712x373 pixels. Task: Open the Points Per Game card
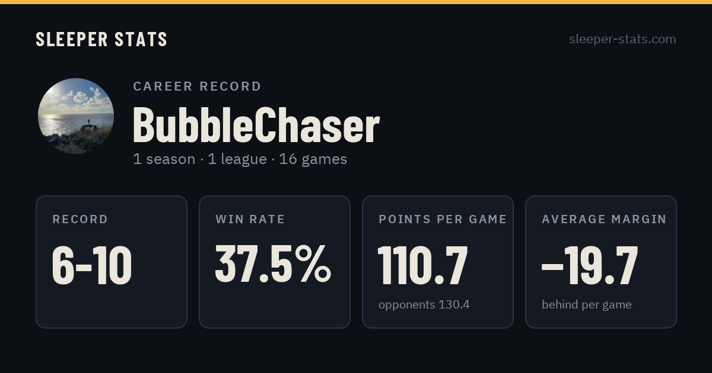pyautogui.click(x=438, y=262)
